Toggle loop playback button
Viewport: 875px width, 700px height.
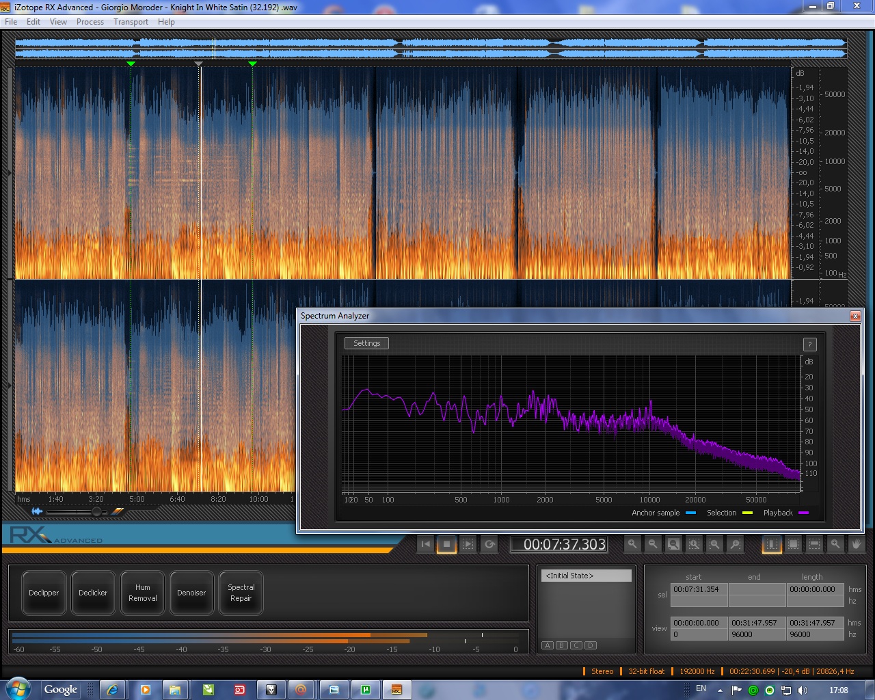(x=489, y=544)
